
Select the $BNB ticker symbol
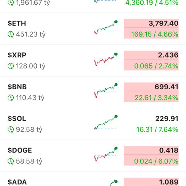click(x=17, y=87)
